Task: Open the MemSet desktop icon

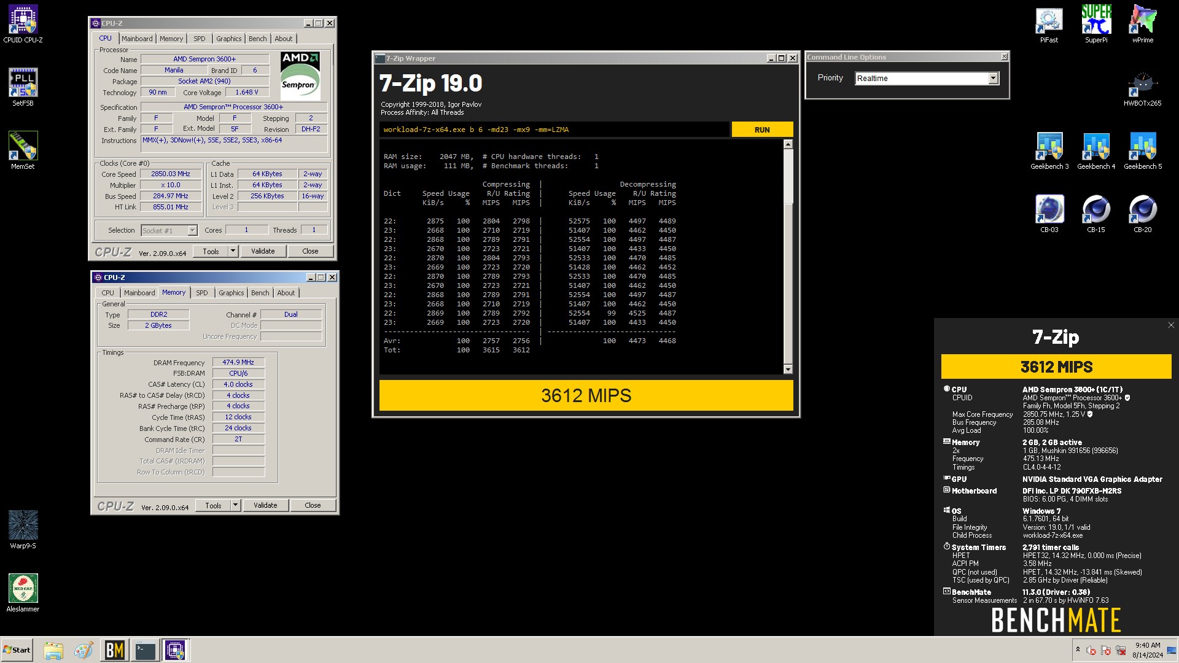Action: coord(23,150)
